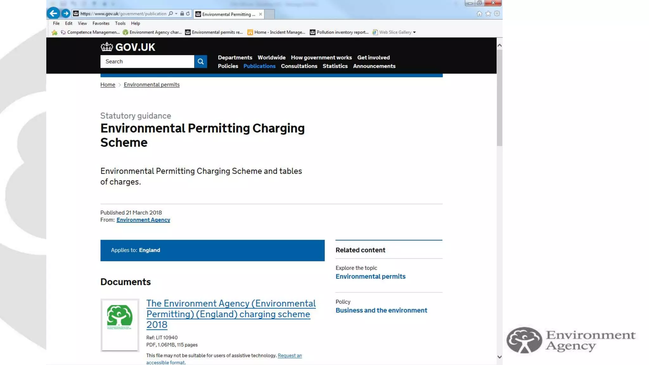Click the GOV.UK magnifier search button
This screenshot has width=649, height=365.
201,61
